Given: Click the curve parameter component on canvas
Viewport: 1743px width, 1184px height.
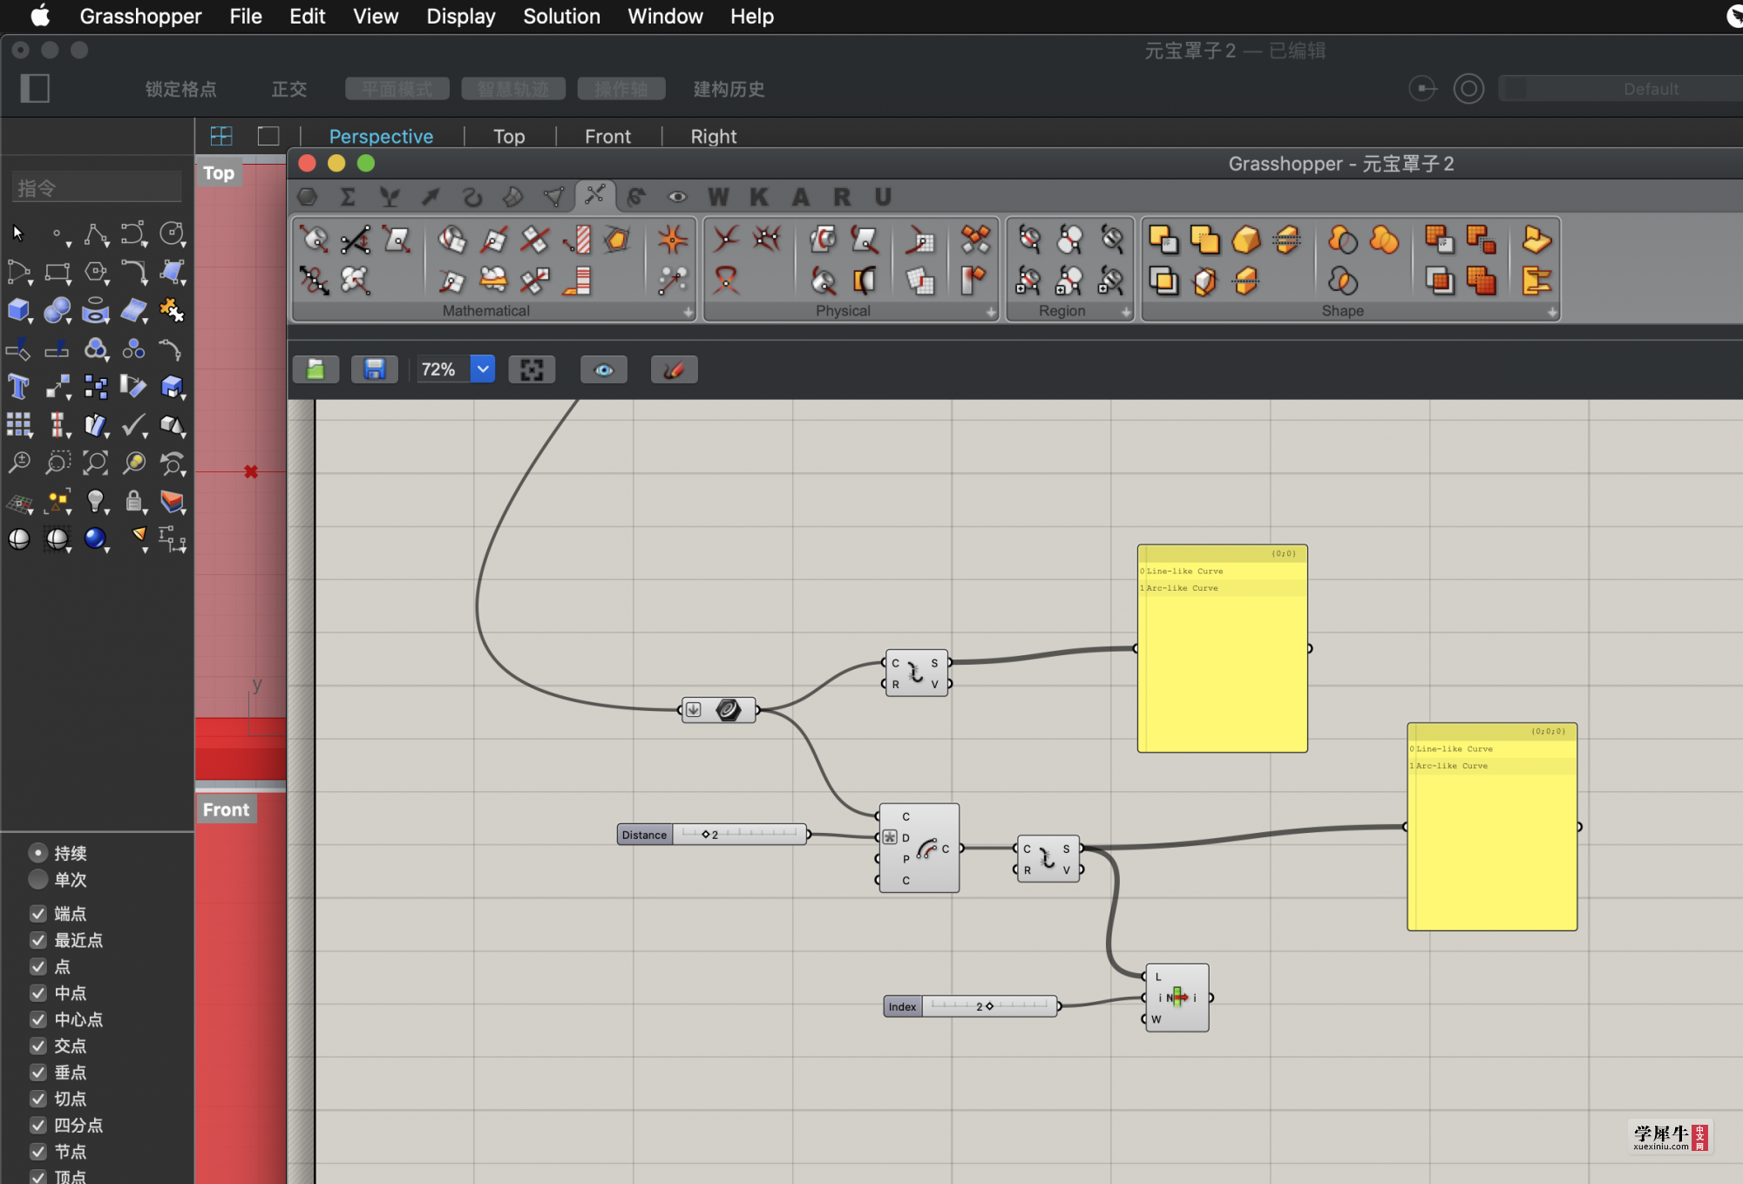Looking at the screenshot, I should (x=718, y=710).
